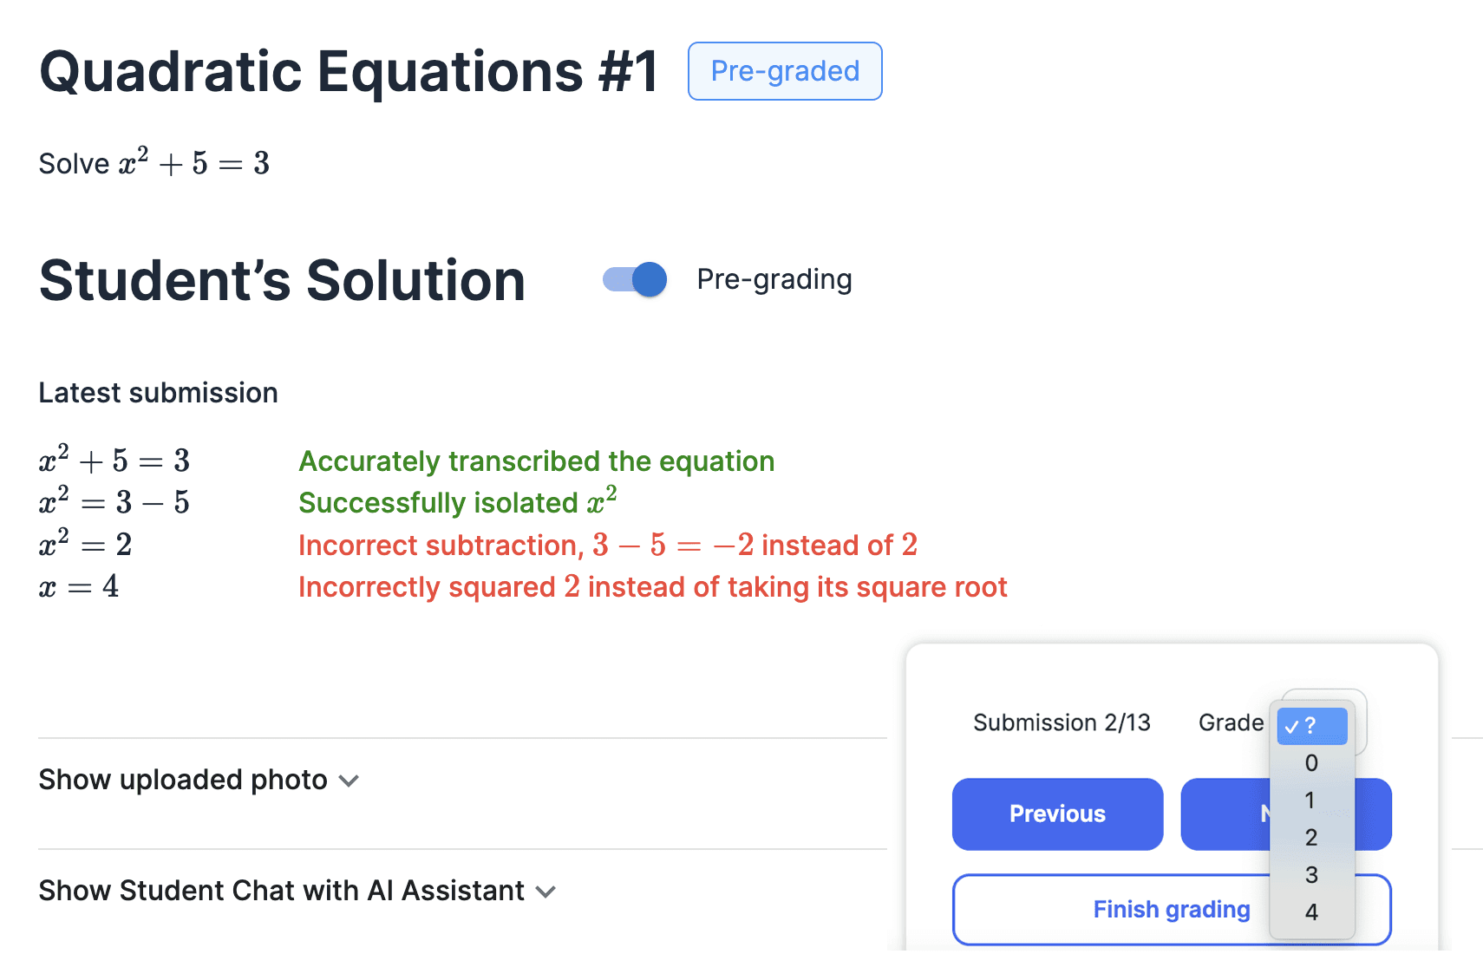Disable the Pre-grading toggle
1483x954 pixels.
coord(634,279)
